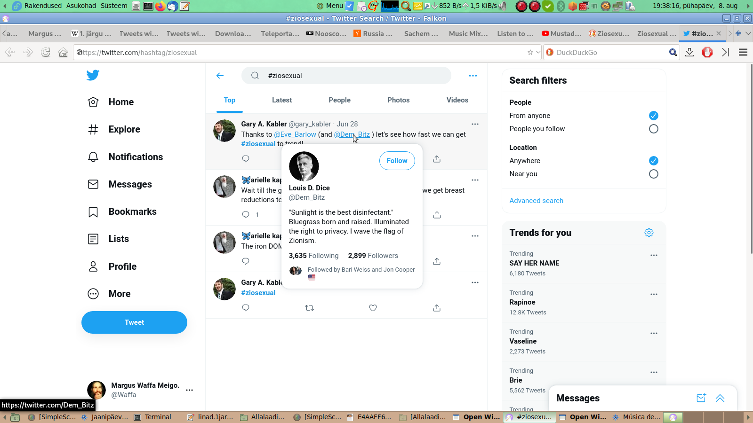This screenshot has width=753, height=423.
Task: Open more options on arielle's 'Wait till the' tweet
Action: point(475,180)
